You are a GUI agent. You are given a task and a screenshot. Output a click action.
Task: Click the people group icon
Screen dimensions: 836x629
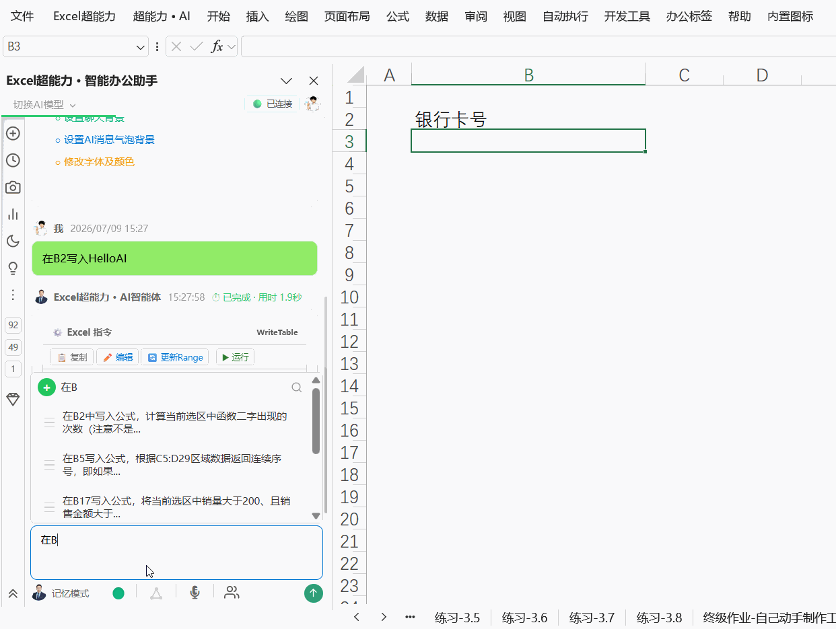pyautogui.click(x=232, y=593)
